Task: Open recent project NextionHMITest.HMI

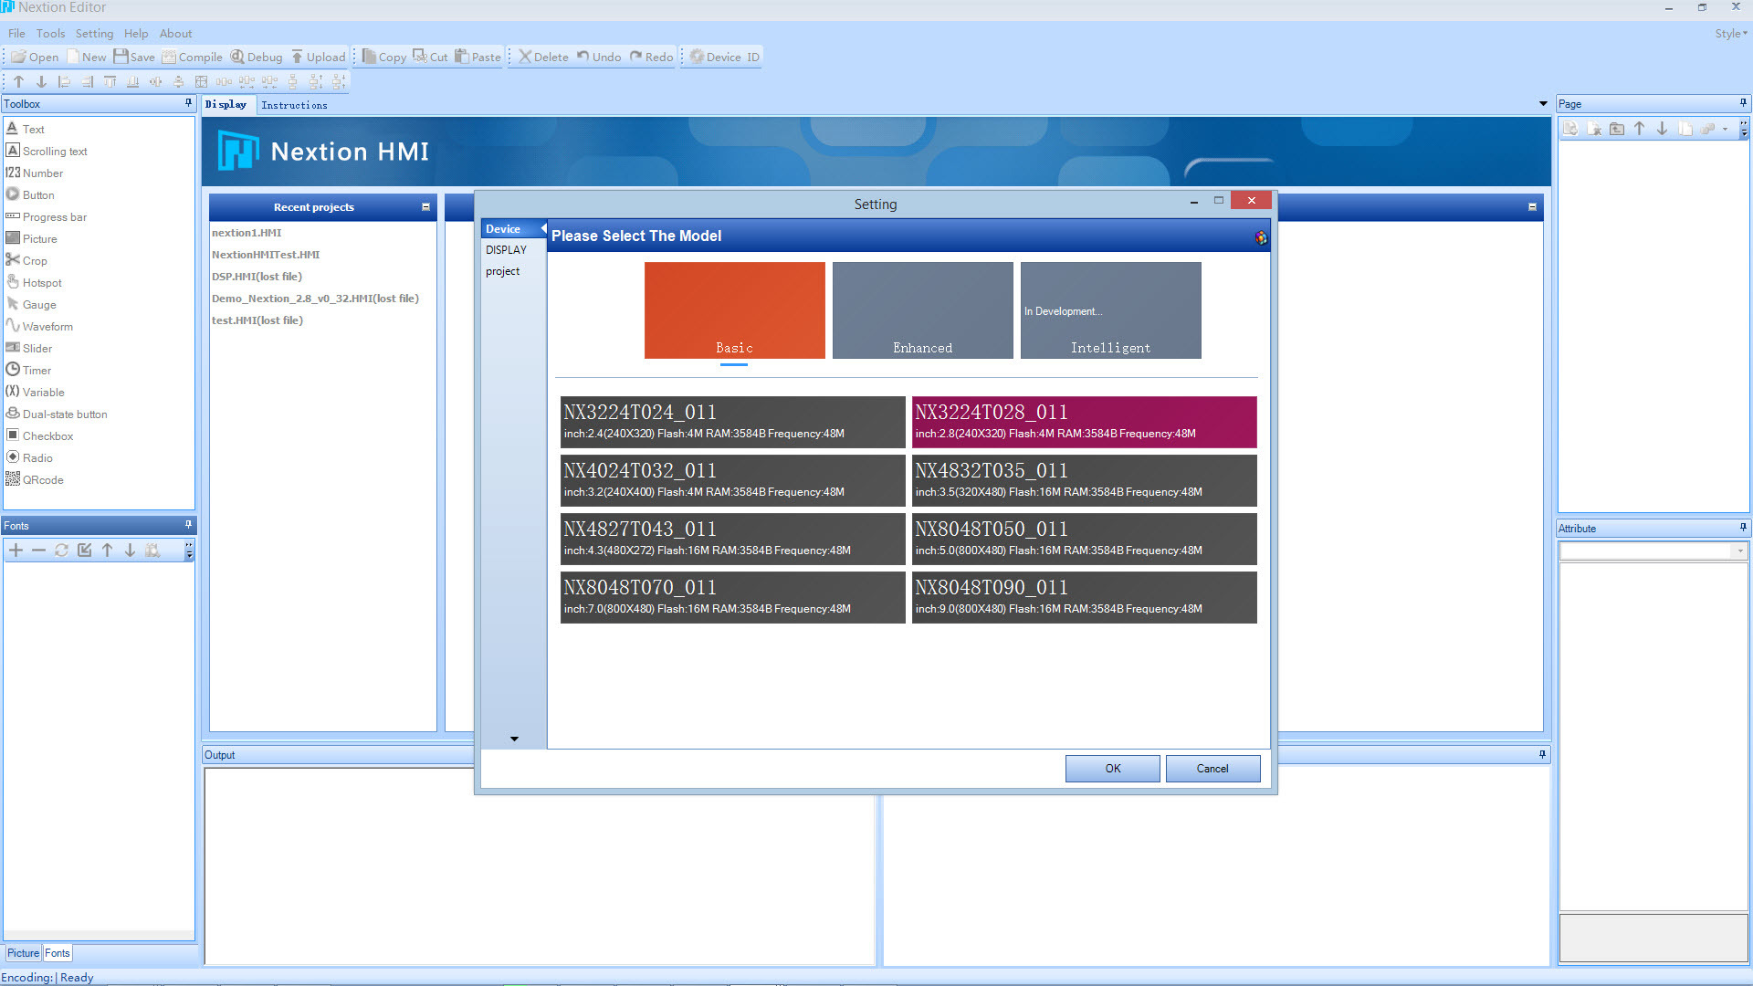Action: 266,255
